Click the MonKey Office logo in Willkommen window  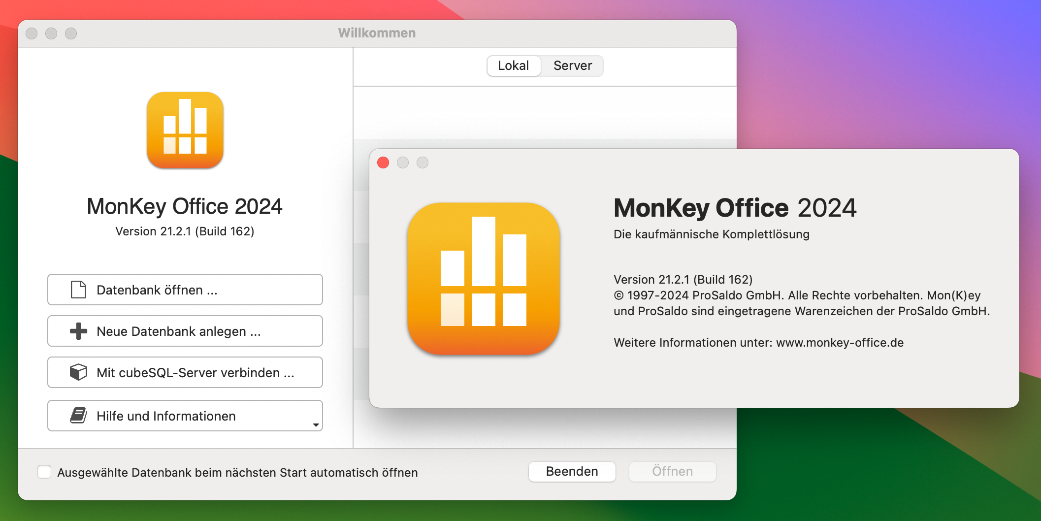pyautogui.click(x=185, y=130)
